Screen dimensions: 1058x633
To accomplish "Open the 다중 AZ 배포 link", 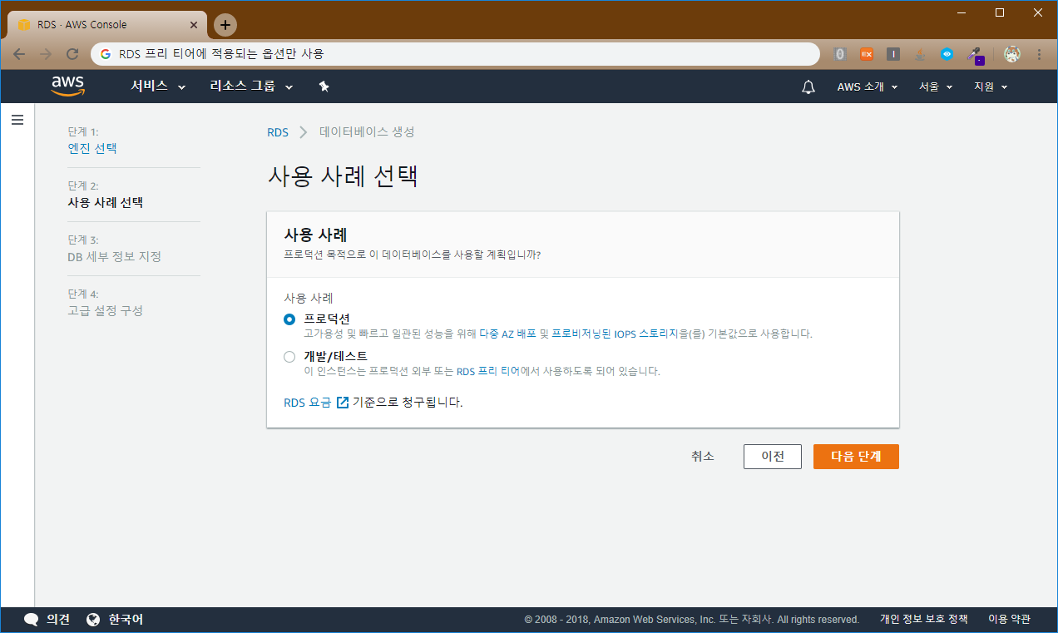I will [507, 334].
